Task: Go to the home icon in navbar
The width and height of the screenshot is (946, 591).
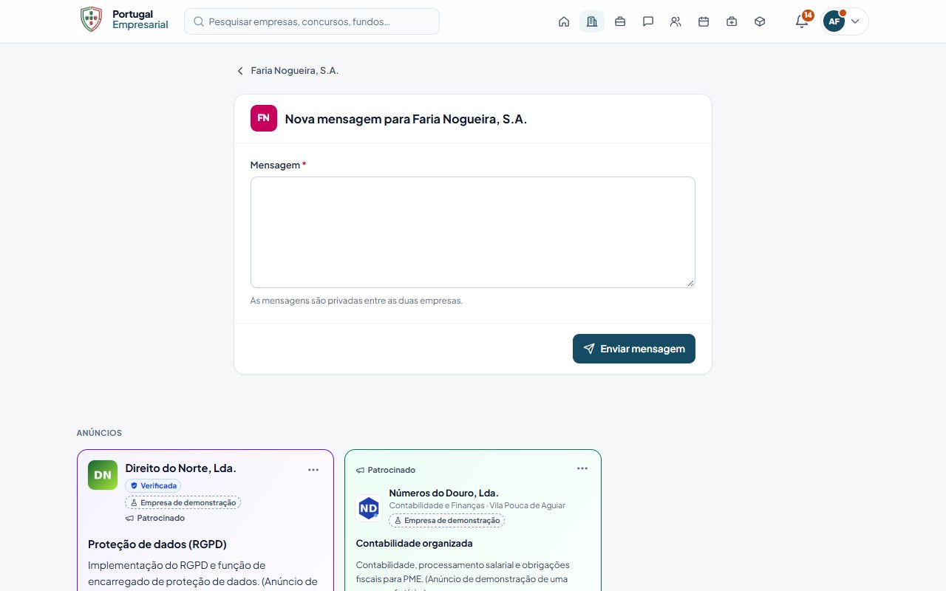Action: [564, 21]
